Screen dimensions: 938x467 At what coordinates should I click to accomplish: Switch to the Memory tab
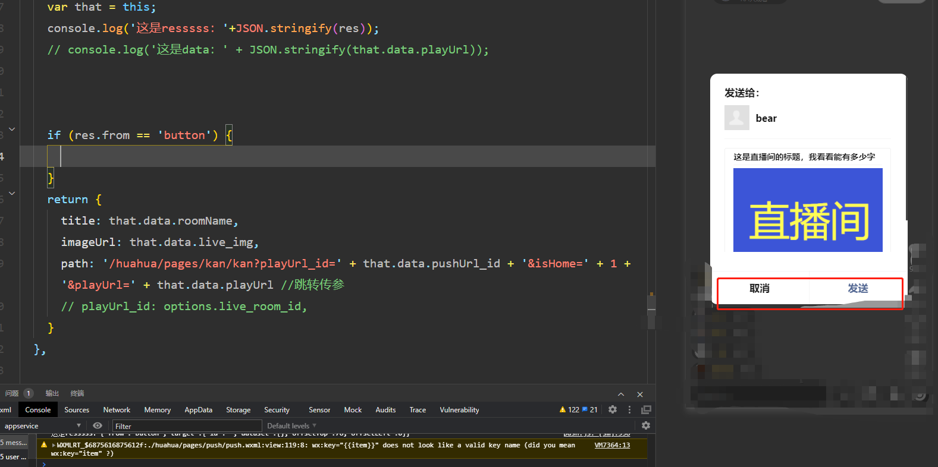157,410
